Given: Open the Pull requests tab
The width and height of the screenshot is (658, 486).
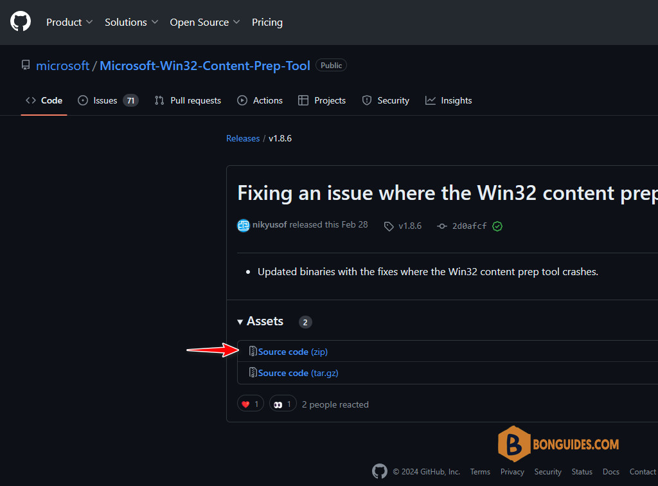Looking at the screenshot, I should (x=188, y=101).
